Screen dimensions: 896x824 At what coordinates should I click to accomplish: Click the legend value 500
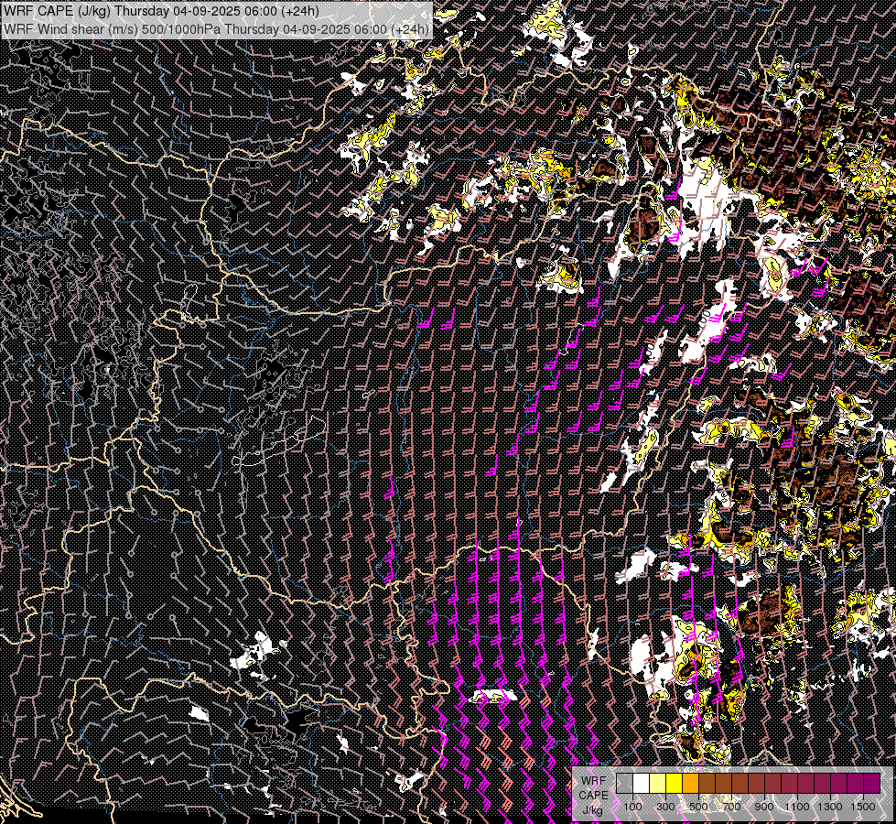(698, 807)
